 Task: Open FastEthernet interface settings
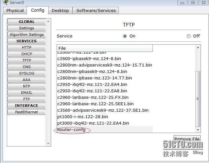27,112
